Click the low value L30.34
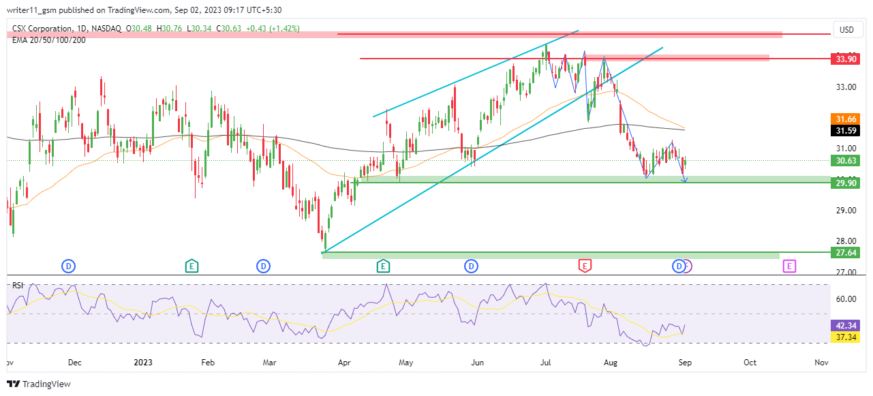The height and width of the screenshot is (396, 873). pos(198,29)
